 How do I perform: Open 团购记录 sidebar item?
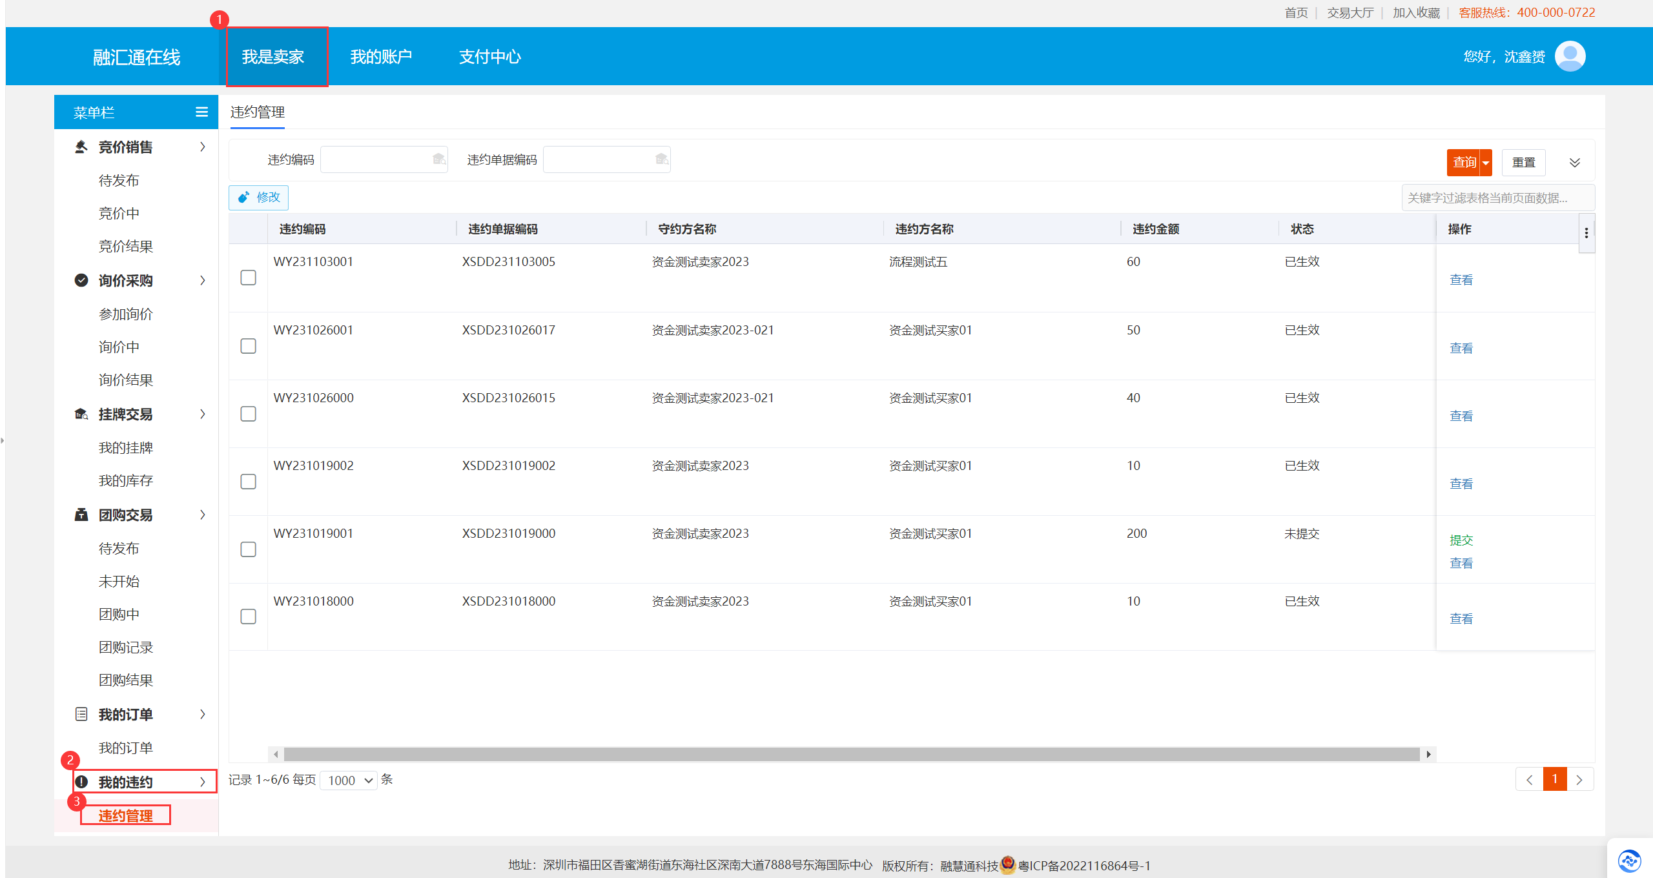click(x=126, y=647)
